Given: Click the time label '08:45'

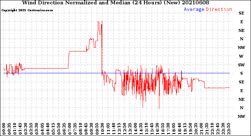Looking at the screenshot, I should pos(86,129).
